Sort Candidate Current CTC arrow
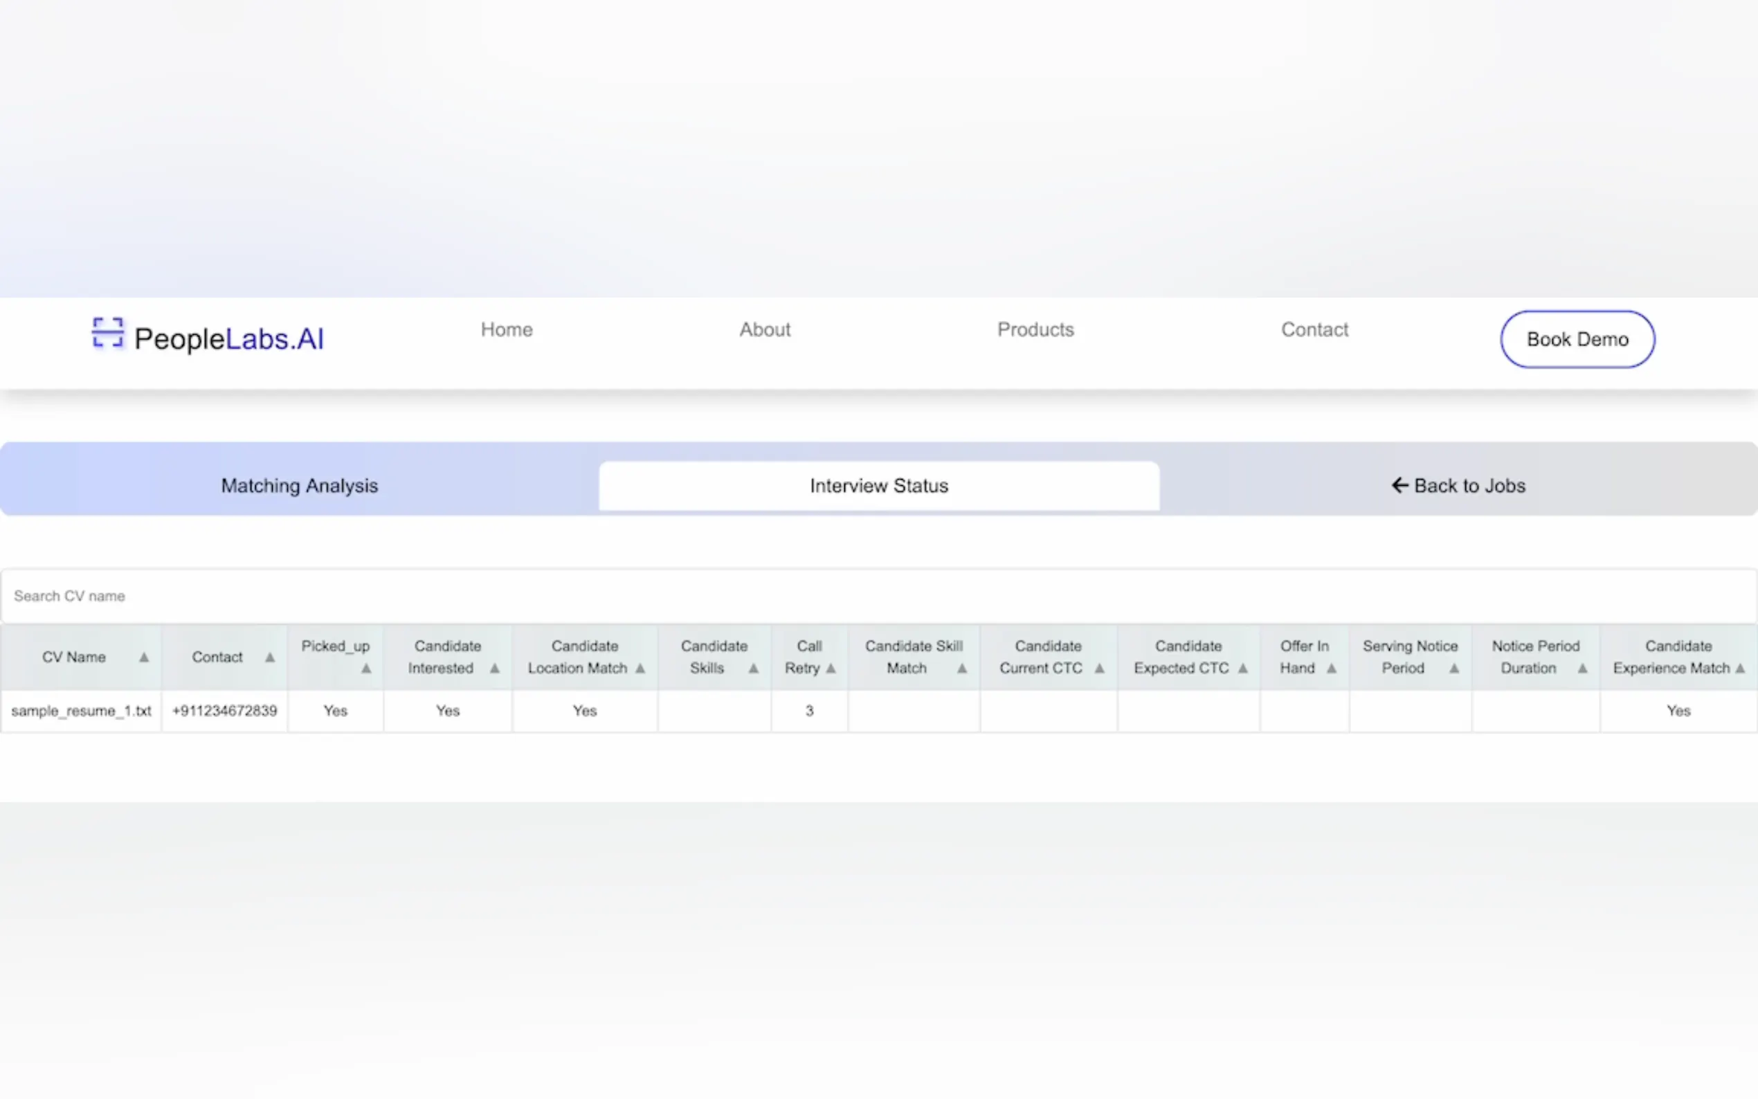Image resolution: width=1758 pixels, height=1099 pixels. point(1100,669)
